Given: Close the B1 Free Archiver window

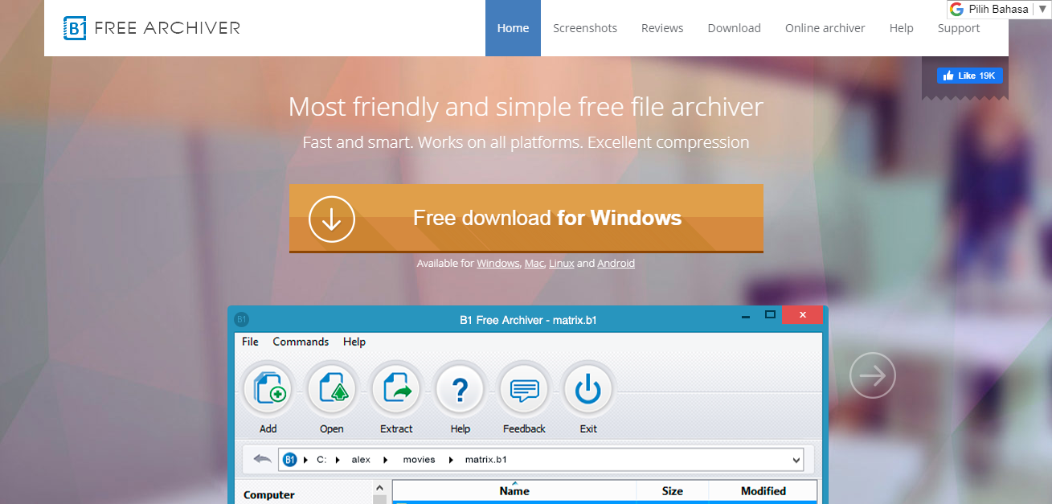Looking at the screenshot, I should click(x=802, y=315).
